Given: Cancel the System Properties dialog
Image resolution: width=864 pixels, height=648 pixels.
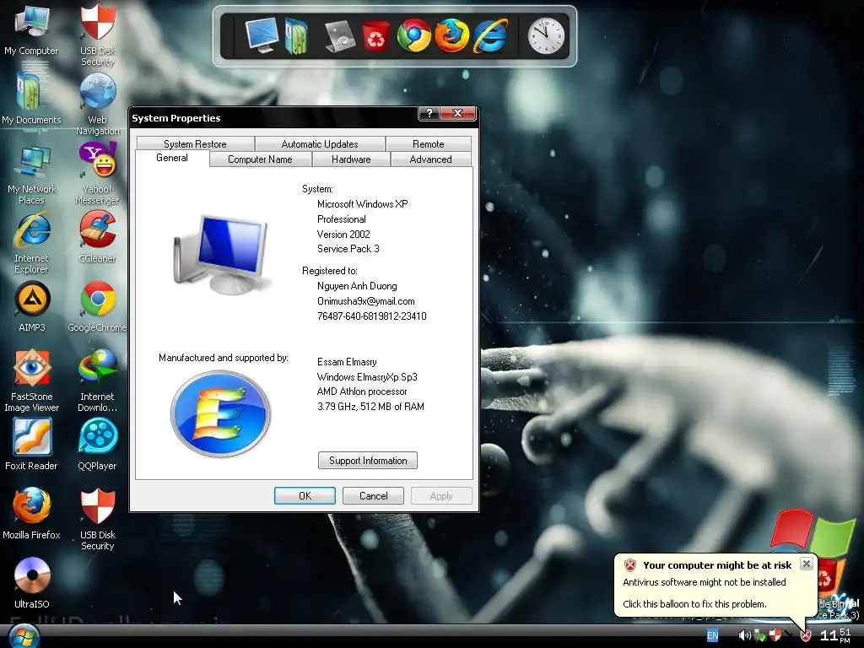Looking at the screenshot, I should tap(373, 496).
